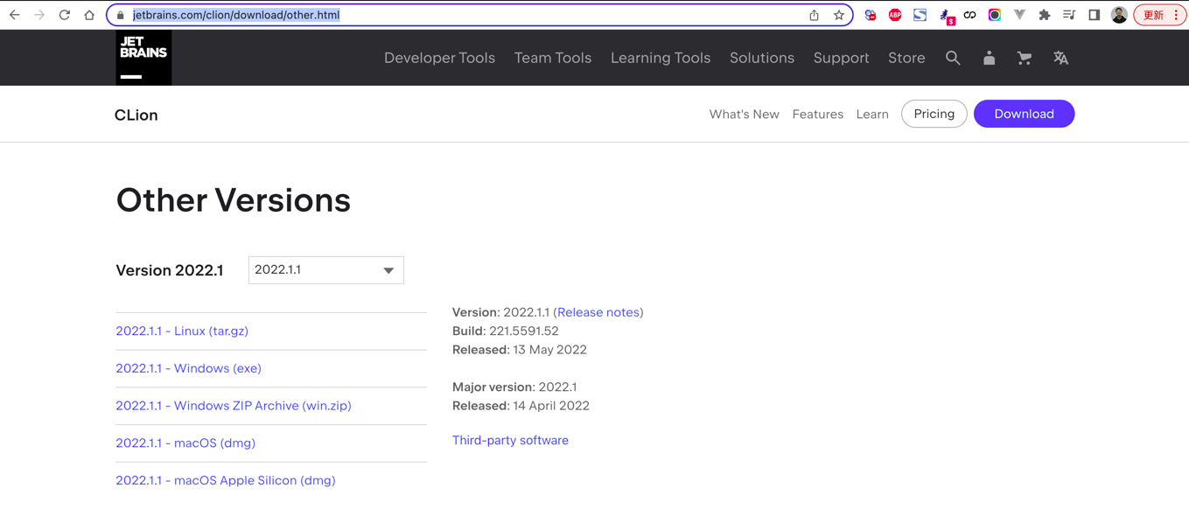Open the gray V-shaped extension icon
Image resolution: width=1189 pixels, height=516 pixels.
click(1019, 15)
